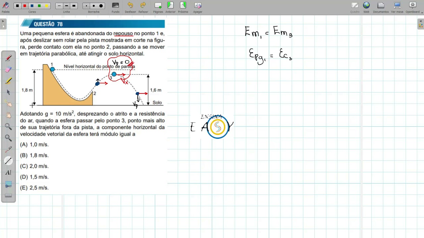Expand the left page thumbnails panel
This screenshot has width=424, height=238.
[3, 24]
